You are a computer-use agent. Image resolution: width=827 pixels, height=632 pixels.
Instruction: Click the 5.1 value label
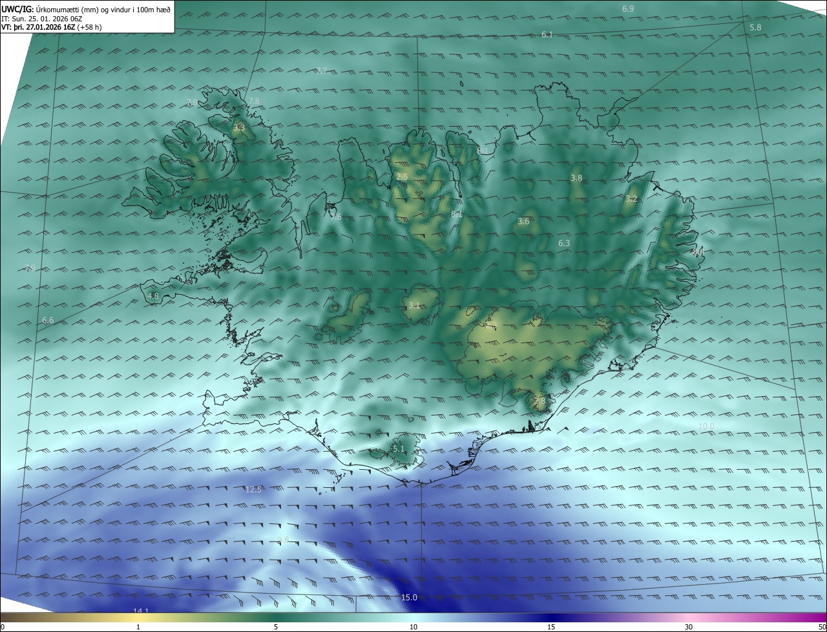[x=398, y=449]
